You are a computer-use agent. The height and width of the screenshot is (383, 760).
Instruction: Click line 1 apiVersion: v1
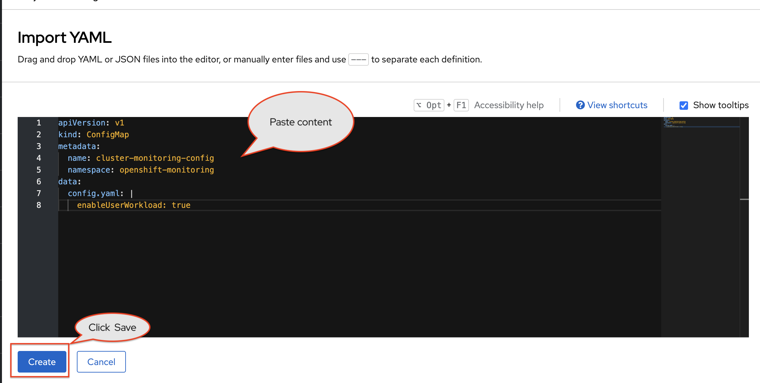(x=91, y=123)
